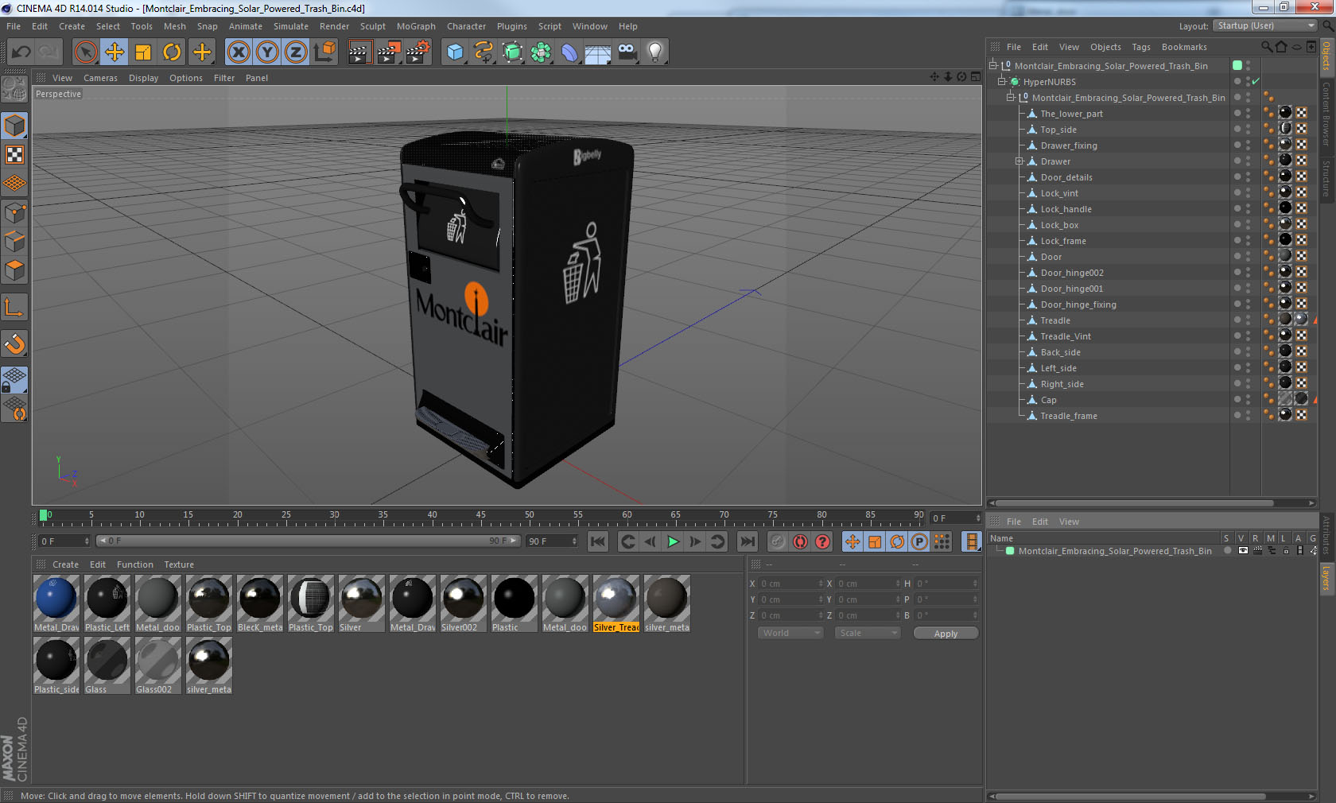Click the X position input field
This screenshot has height=803, width=1336.
(791, 584)
